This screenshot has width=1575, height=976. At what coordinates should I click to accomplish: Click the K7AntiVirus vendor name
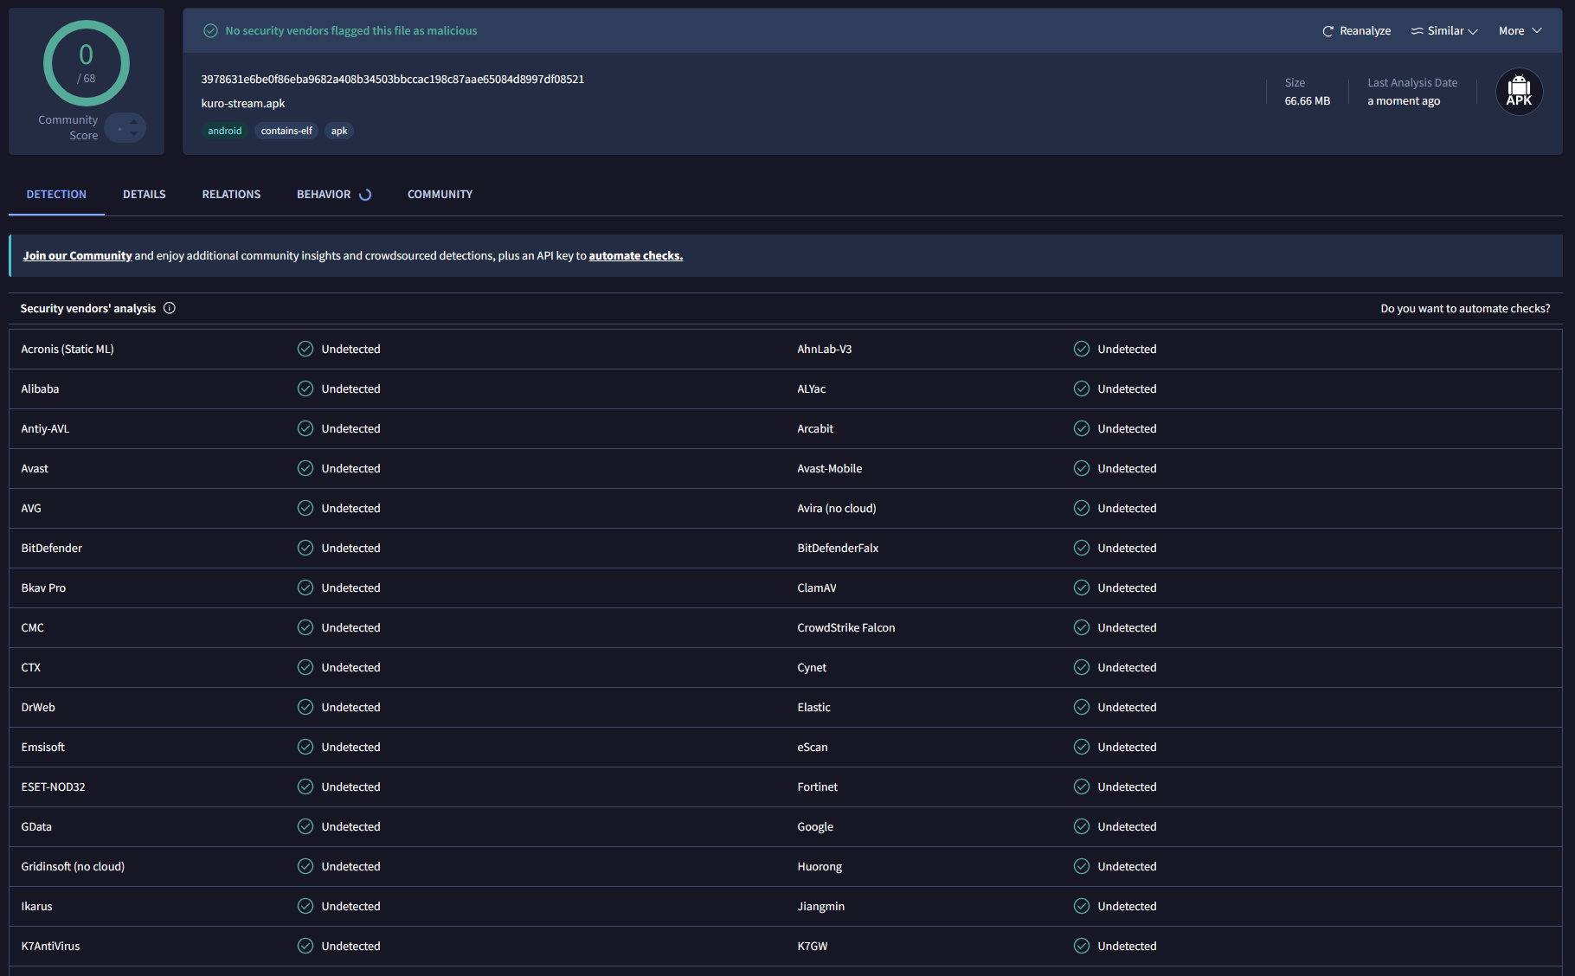tap(50, 946)
